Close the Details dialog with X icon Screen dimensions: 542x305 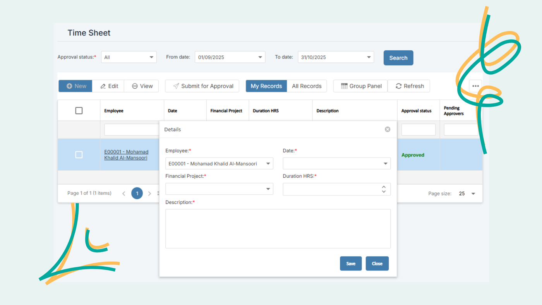tap(388, 129)
